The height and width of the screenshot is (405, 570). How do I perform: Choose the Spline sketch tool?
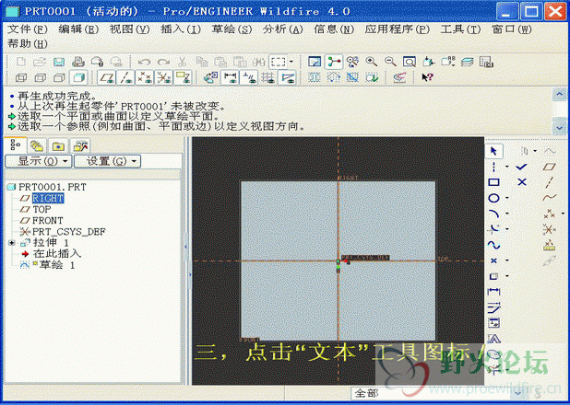click(x=493, y=245)
